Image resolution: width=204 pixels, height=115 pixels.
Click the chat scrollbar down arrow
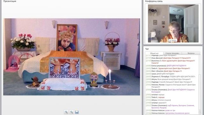[x=200, y=113]
